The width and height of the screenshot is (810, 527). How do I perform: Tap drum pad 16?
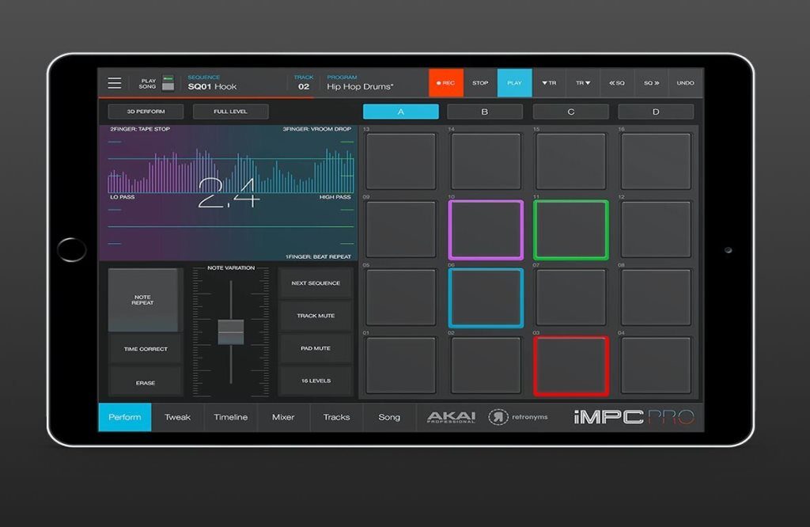[x=656, y=161]
